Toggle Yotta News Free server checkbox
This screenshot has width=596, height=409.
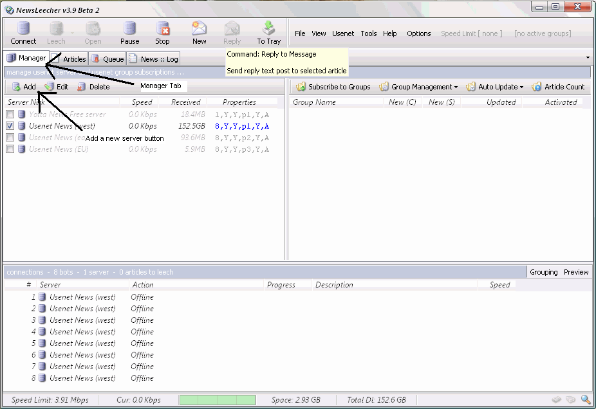(10, 114)
